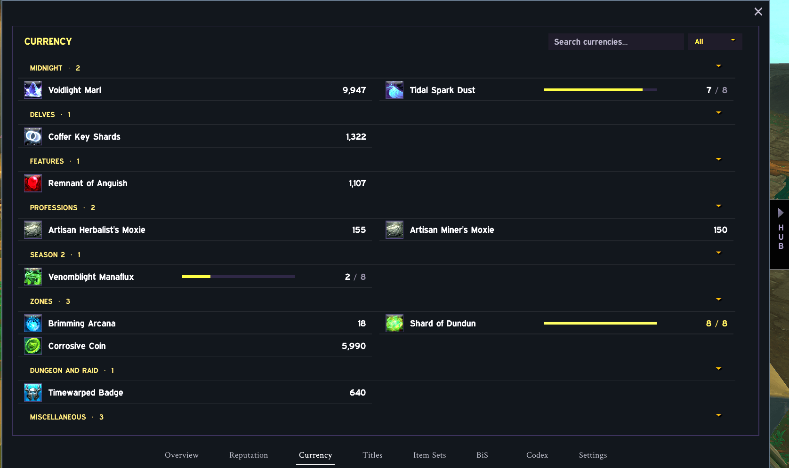Click the Corrosive Coin icon

33,346
